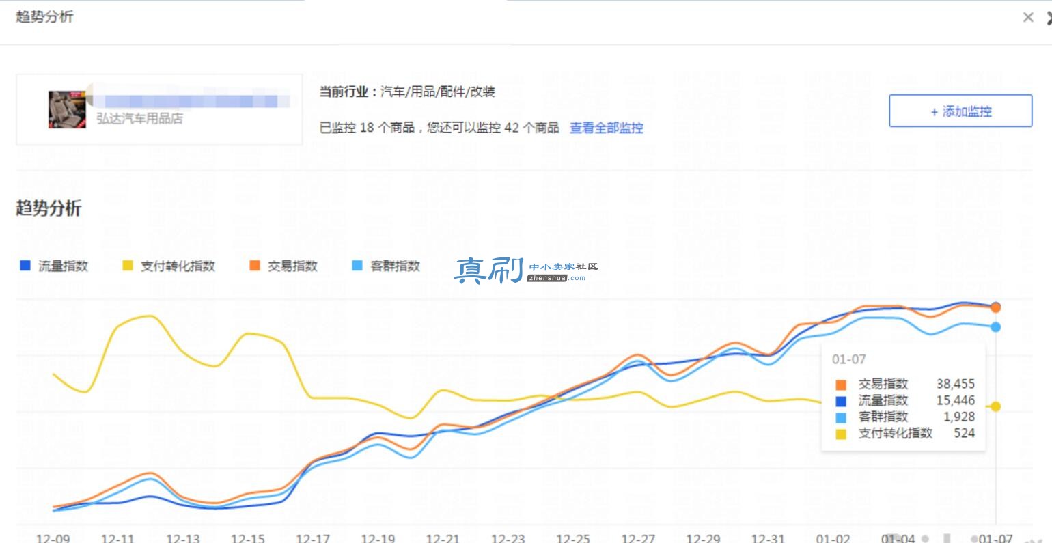The height and width of the screenshot is (543, 1052).
Task: Toggle the 流量指数 legend series
Action: [x=55, y=266]
